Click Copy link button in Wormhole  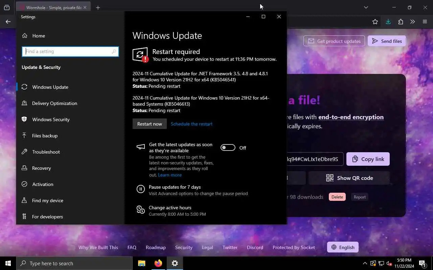tap(368, 159)
